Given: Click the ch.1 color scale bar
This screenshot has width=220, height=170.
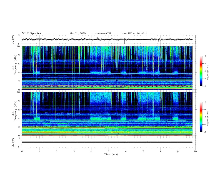Looking at the screenshot, I should pos(201,71).
